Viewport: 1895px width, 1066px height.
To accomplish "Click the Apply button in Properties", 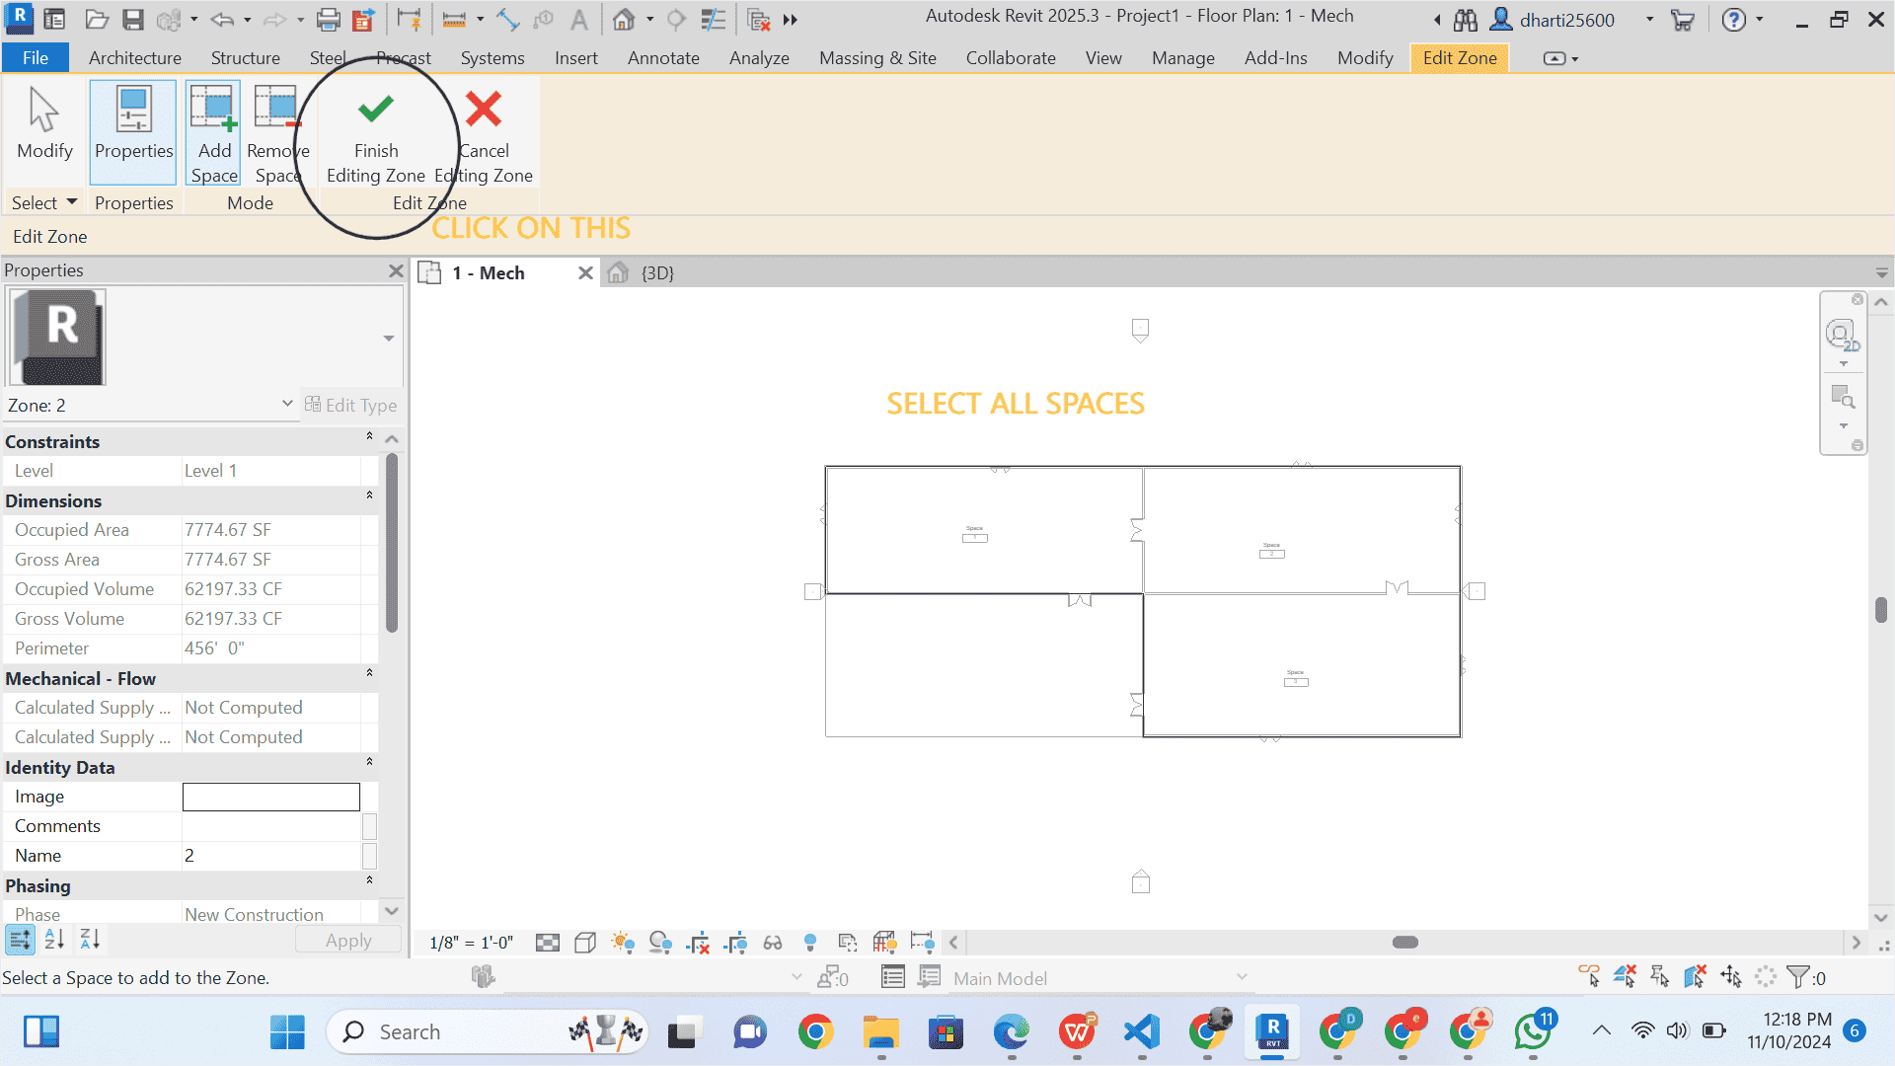I will pyautogui.click(x=347, y=940).
